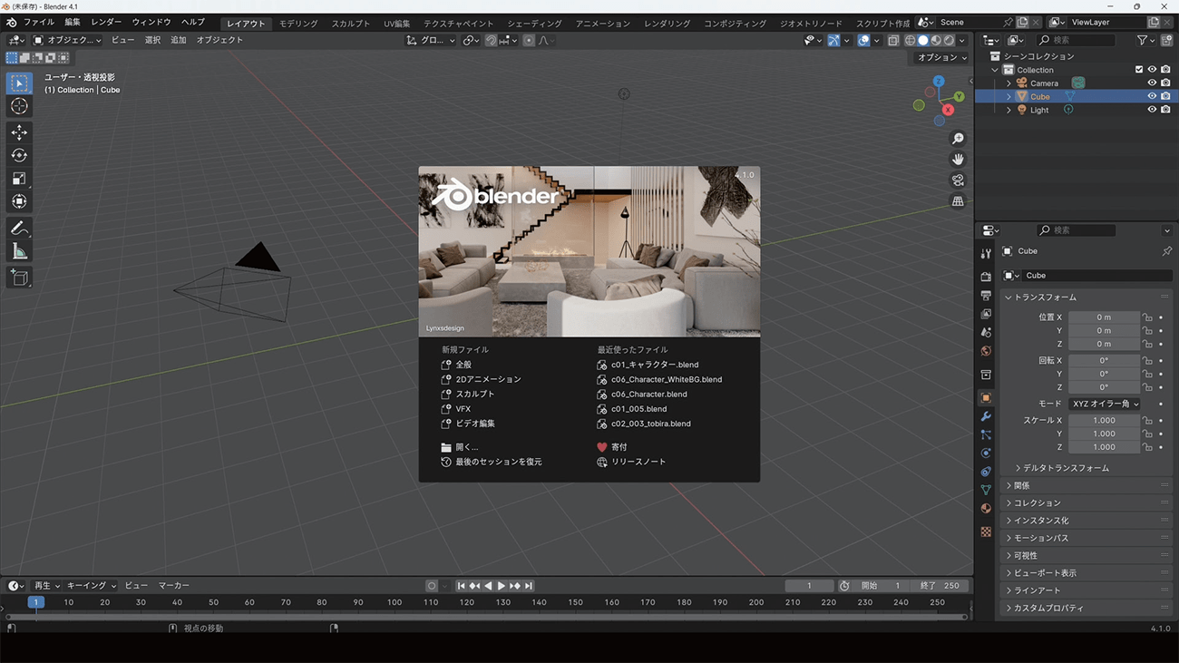
Task: Click the Blender logo menu icon
Action: click(12, 22)
